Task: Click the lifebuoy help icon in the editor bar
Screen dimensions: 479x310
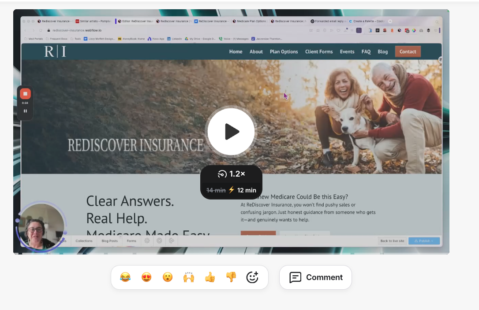Action: coord(159,241)
